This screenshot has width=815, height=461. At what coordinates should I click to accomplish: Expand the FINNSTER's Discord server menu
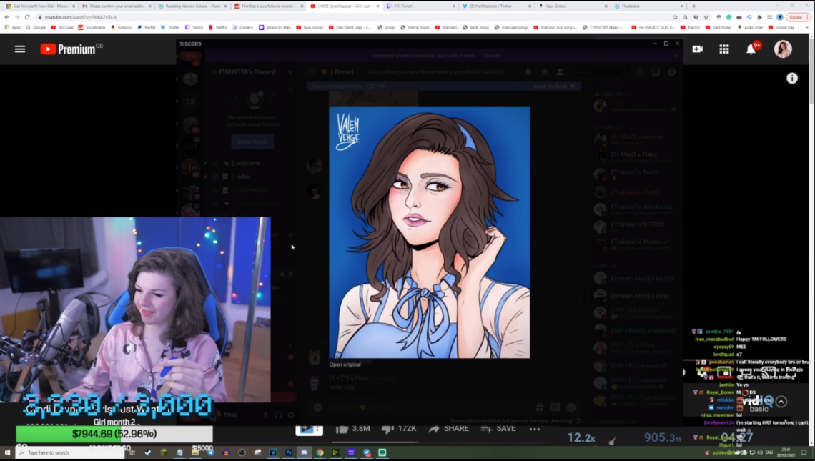pos(290,72)
